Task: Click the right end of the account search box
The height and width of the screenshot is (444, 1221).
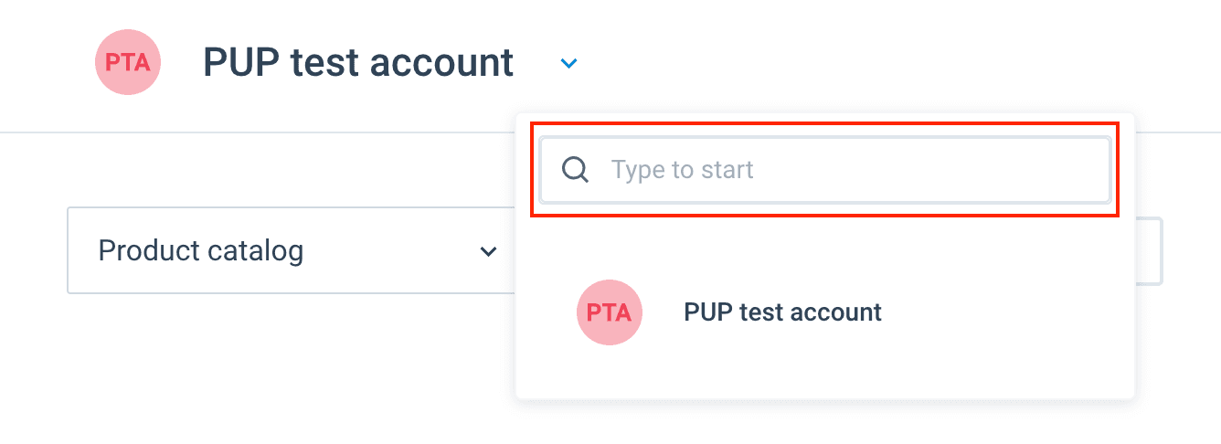Action: [x=1078, y=170]
